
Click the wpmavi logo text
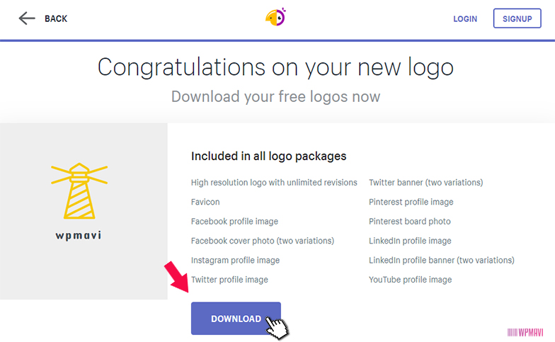pyautogui.click(x=79, y=236)
